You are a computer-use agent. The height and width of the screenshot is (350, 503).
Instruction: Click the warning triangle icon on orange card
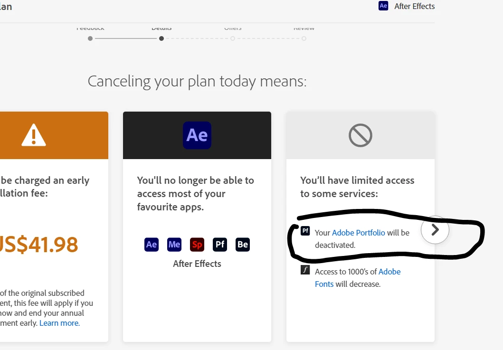34,135
